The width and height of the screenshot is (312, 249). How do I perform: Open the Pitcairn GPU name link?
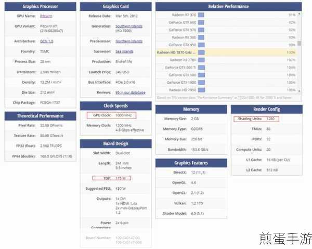(x=46, y=16)
